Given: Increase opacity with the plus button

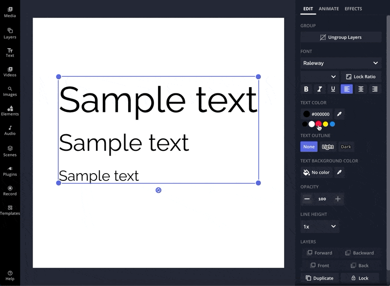Looking at the screenshot, I should (337, 199).
